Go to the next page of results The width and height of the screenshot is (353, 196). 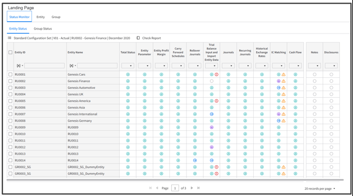tap(192, 188)
